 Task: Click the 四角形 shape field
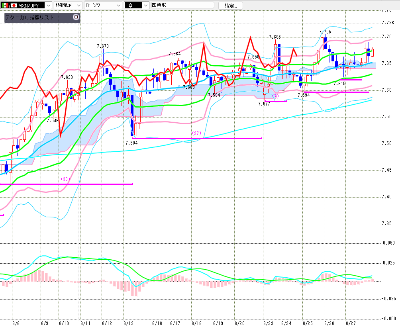pyautogui.click(x=182, y=5)
